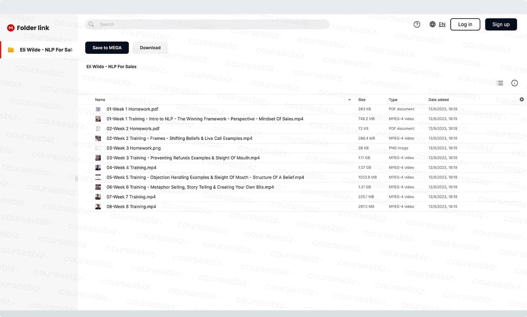The image size is (527, 317).
Task: Click the folder icon in sidebar
Action: tap(11, 50)
